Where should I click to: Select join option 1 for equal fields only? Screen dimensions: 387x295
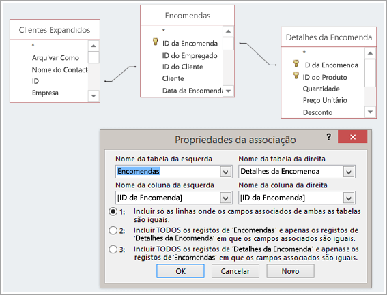113,211
